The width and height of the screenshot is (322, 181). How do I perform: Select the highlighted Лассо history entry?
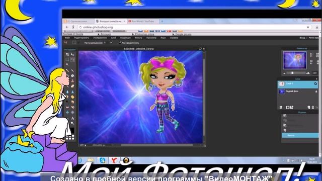click(x=300, y=135)
